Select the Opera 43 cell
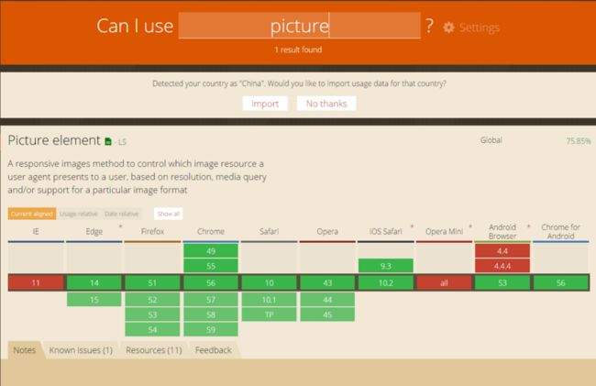This screenshot has width=596, height=386. pos(327,283)
